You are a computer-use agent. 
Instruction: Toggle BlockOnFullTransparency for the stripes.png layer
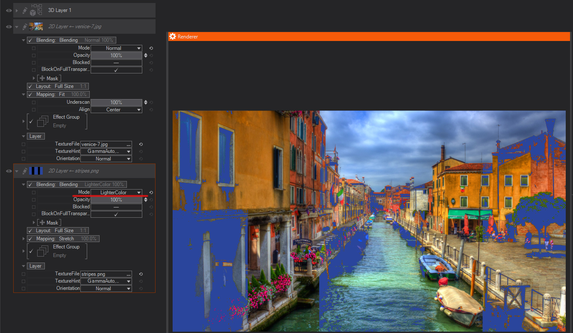[x=116, y=214]
